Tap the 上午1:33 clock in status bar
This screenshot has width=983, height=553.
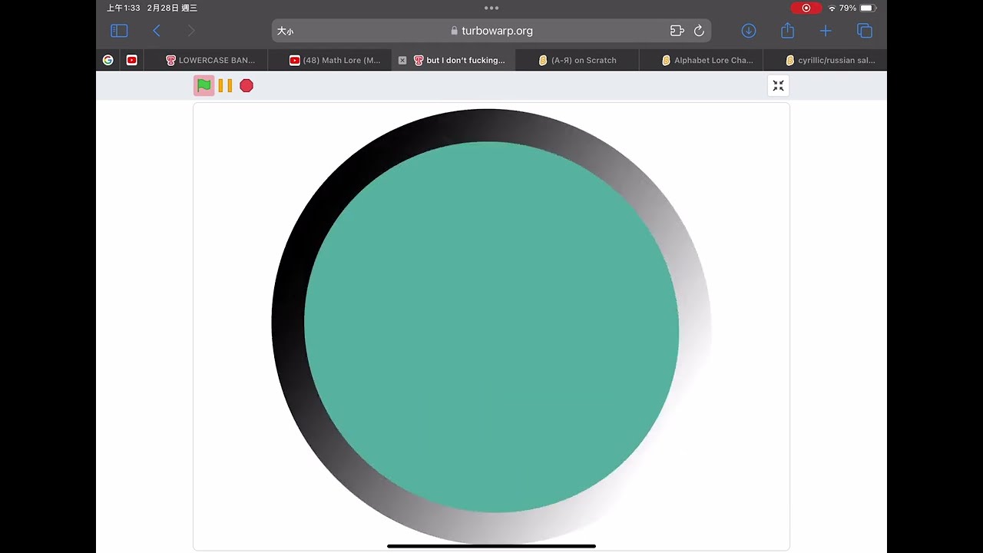tap(124, 8)
